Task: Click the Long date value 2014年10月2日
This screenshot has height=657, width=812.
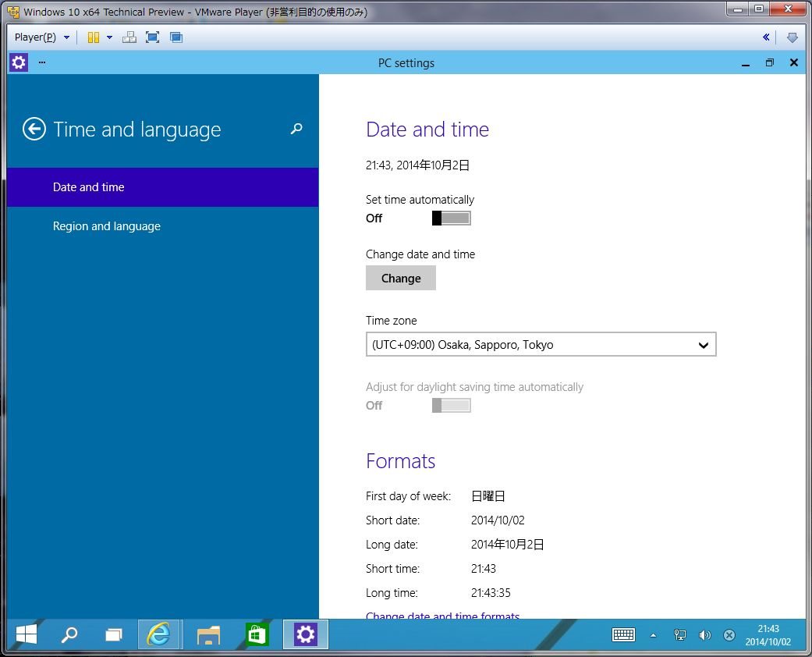Action: click(507, 544)
